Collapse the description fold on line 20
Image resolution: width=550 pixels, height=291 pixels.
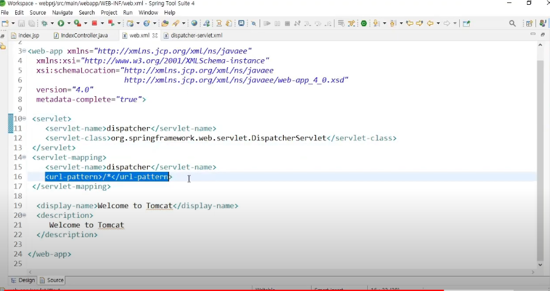tap(24, 215)
